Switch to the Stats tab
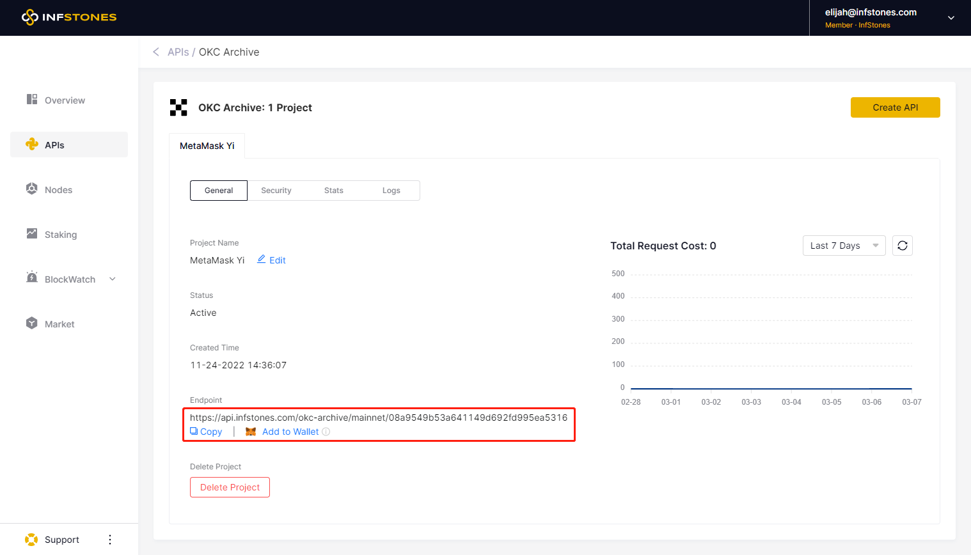Screen dimensions: 971x555 (x=334, y=191)
